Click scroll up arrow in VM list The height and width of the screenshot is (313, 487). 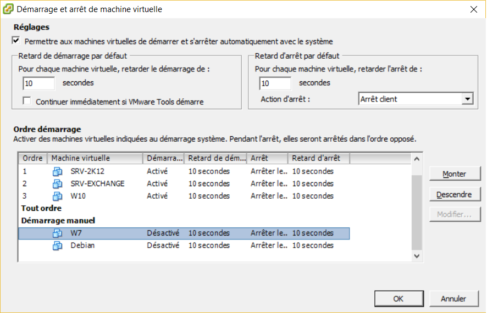tap(417, 159)
